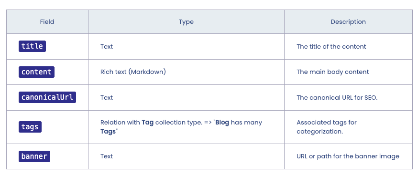Click the bold Tags word on second line

point(108,131)
